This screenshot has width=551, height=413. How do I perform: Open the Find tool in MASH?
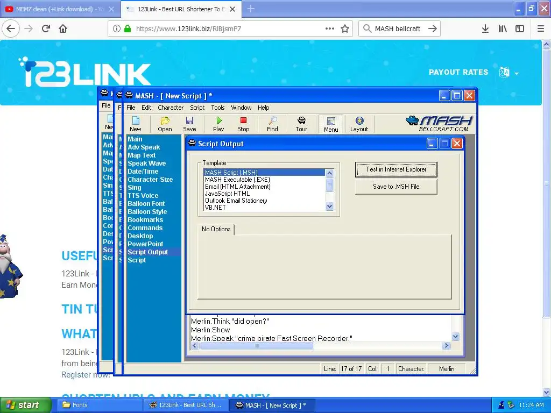click(272, 124)
